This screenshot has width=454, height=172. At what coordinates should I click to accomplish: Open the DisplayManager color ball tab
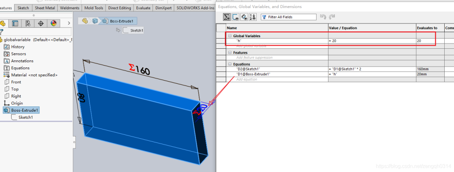coord(54,23)
